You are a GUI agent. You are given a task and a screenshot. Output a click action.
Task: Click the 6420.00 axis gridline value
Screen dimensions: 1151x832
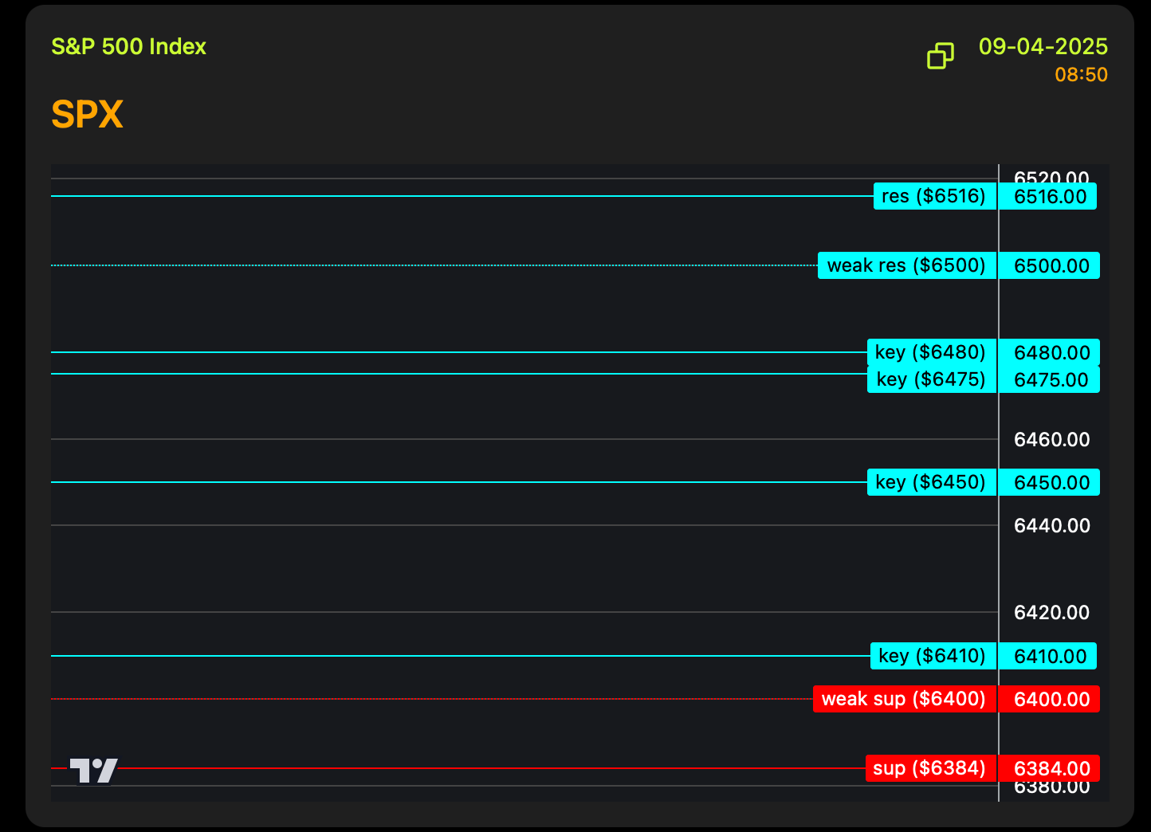tap(1051, 612)
